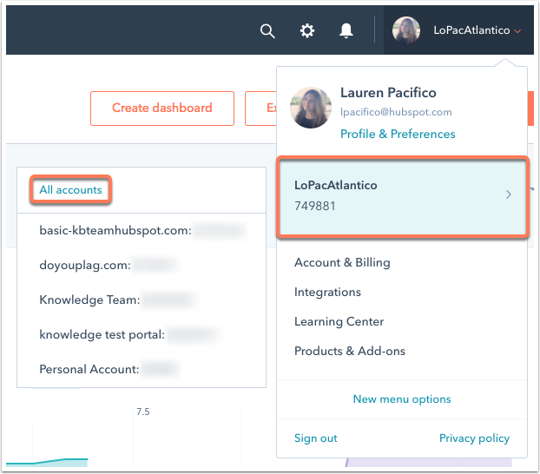Open the Privacy policy link
Viewport: 540px width, 474px height.
(474, 438)
